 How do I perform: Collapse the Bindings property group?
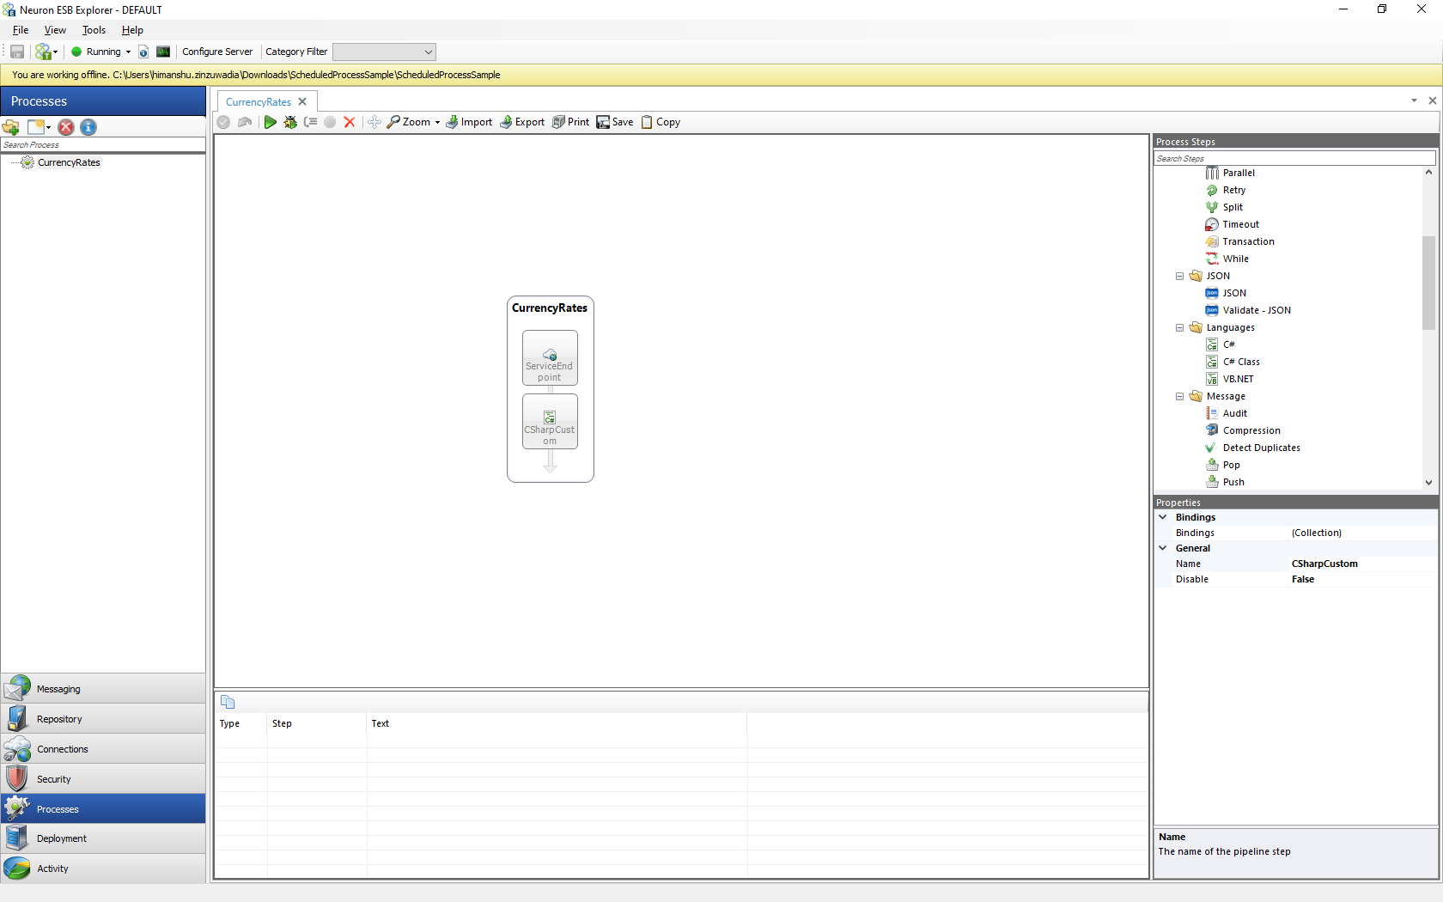1163,517
